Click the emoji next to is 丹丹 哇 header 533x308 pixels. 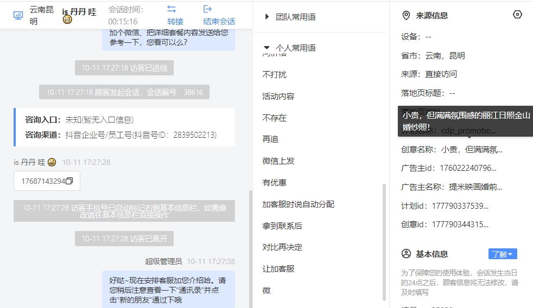pos(67,20)
